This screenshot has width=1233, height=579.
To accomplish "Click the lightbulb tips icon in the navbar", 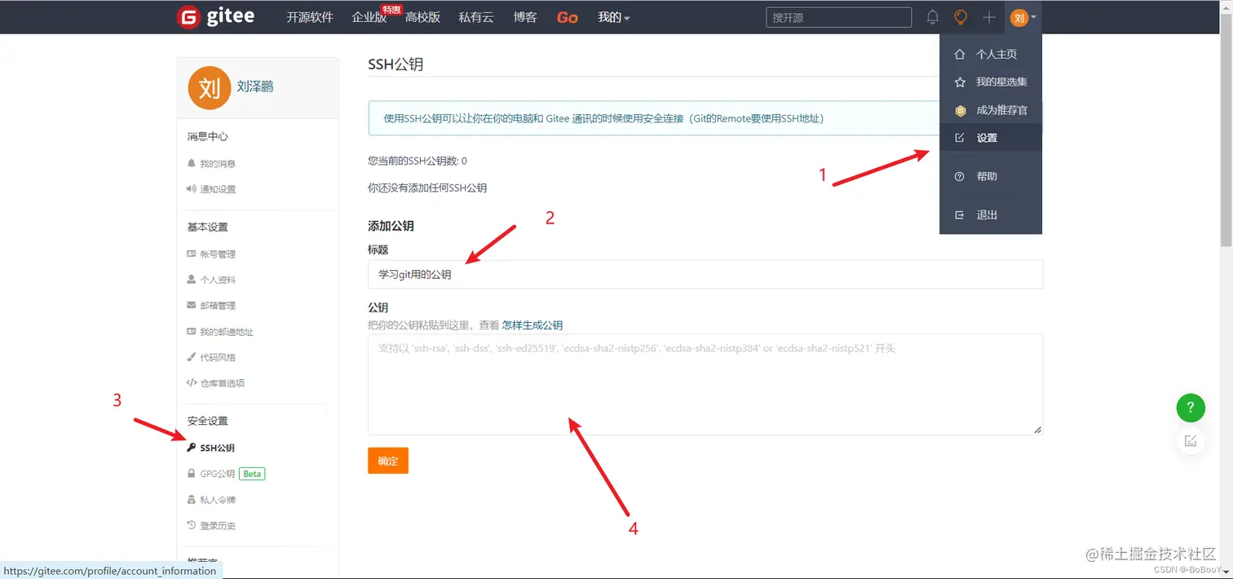I will click(x=960, y=17).
